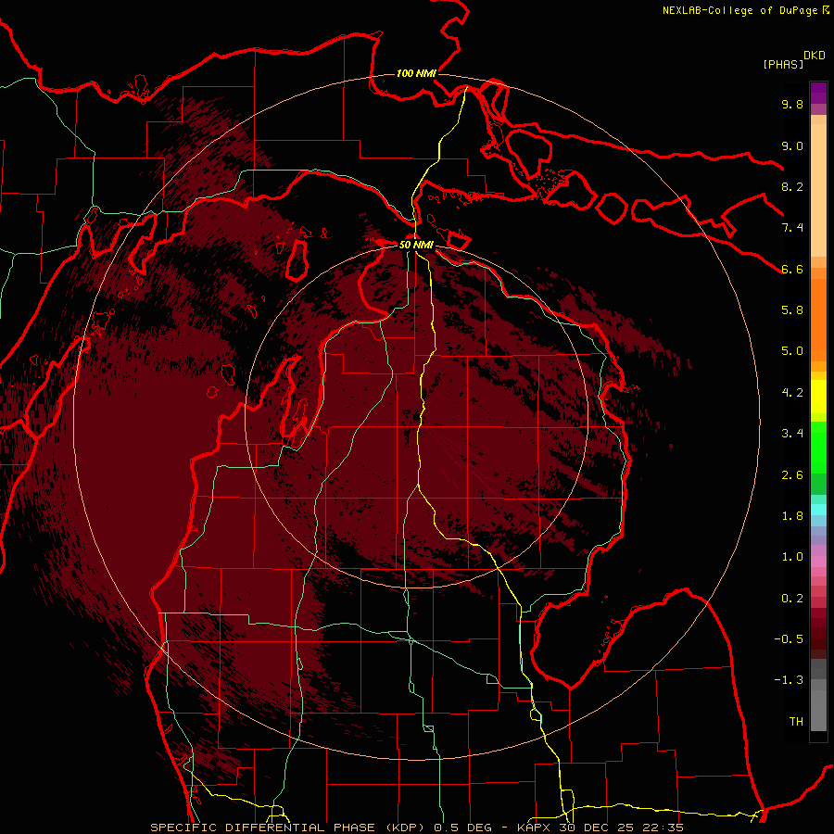Click the 9.0 scale value
This screenshot has width=834, height=834.
coord(792,145)
